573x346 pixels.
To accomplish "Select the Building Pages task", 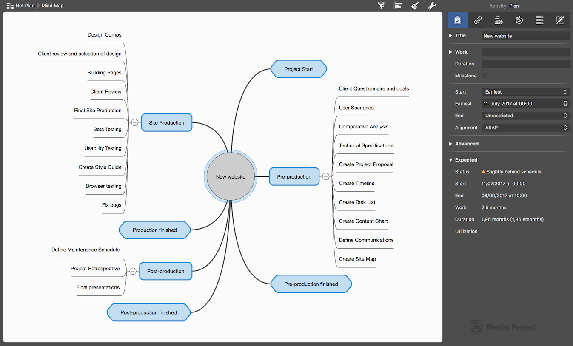I will pyautogui.click(x=104, y=73).
